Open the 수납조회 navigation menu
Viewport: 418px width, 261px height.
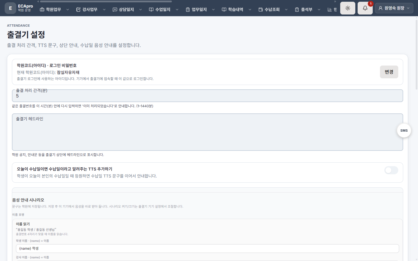[x=273, y=10]
